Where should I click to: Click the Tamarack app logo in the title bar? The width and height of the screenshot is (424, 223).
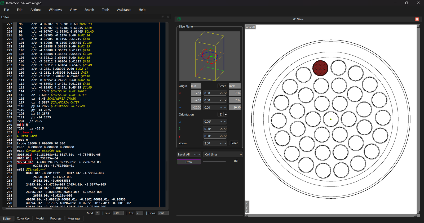[2, 3]
